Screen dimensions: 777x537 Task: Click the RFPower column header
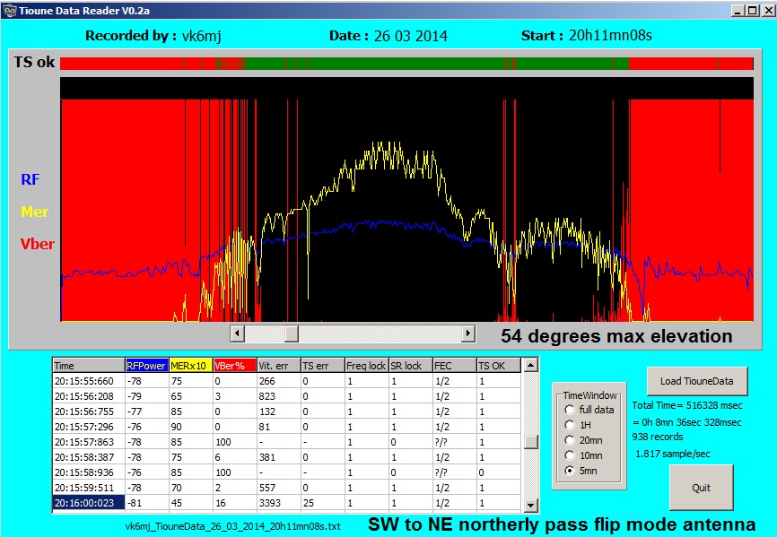coord(146,366)
